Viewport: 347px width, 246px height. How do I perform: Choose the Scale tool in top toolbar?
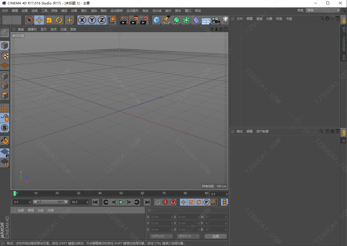(x=49, y=20)
